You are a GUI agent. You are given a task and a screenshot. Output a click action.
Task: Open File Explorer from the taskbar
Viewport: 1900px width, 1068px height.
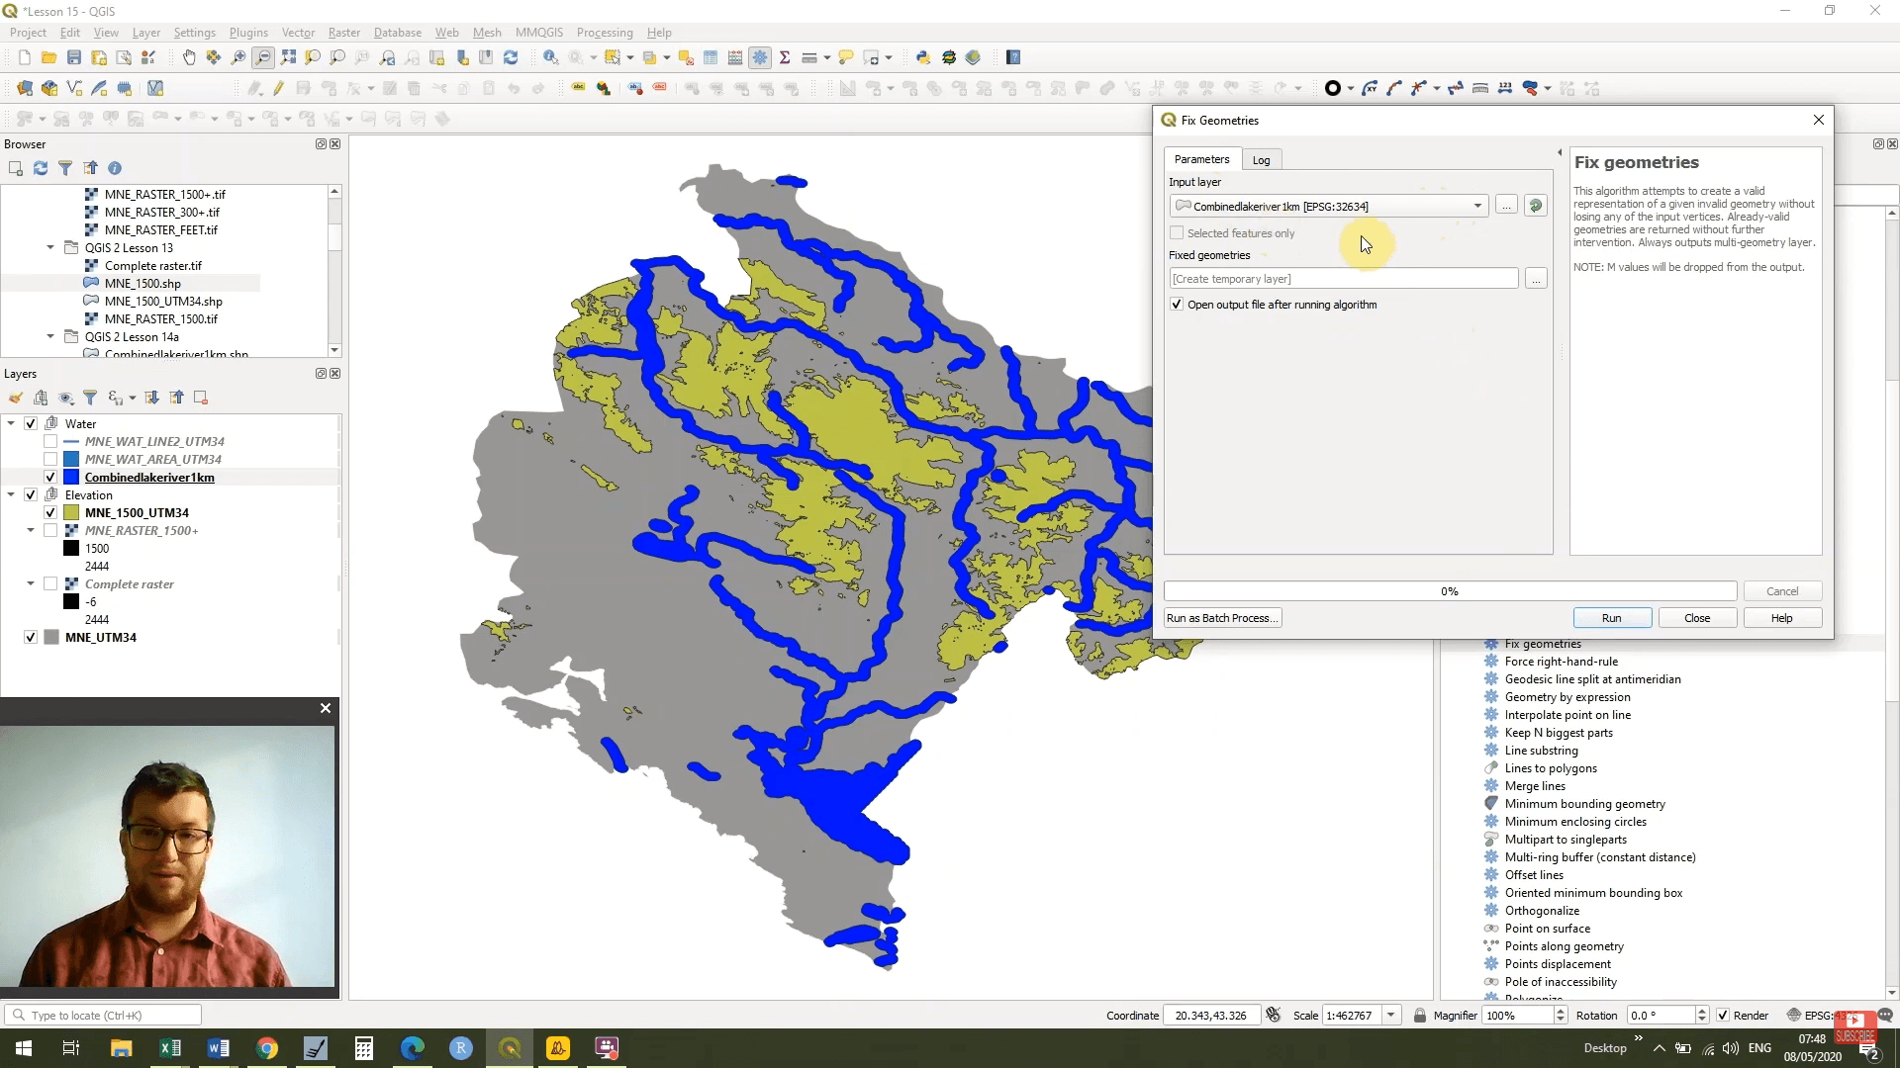click(x=122, y=1048)
